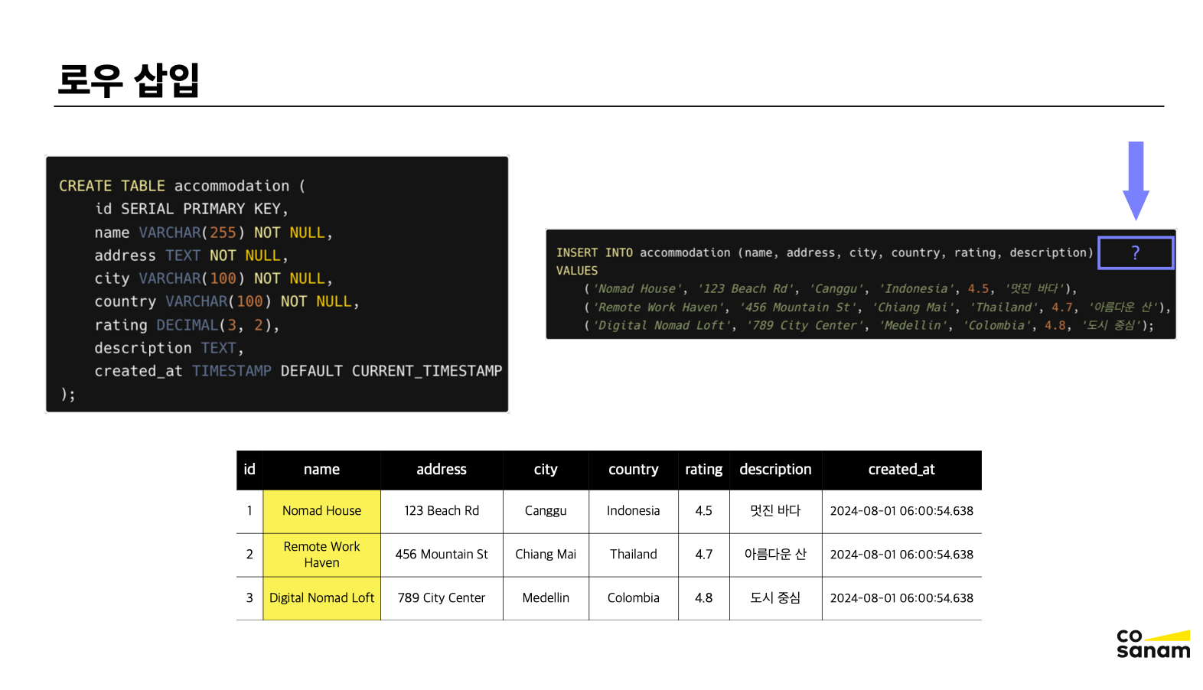Click the created_at column header

(x=901, y=470)
